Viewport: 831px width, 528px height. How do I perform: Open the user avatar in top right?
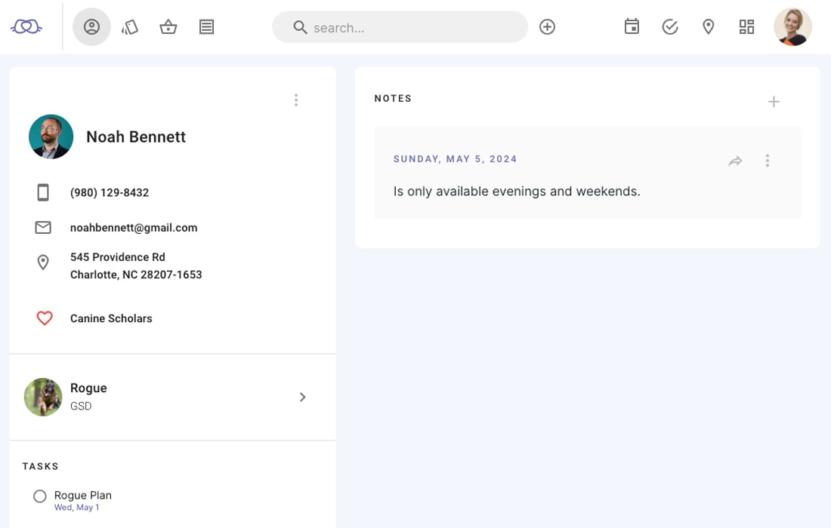tap(792, 27)
